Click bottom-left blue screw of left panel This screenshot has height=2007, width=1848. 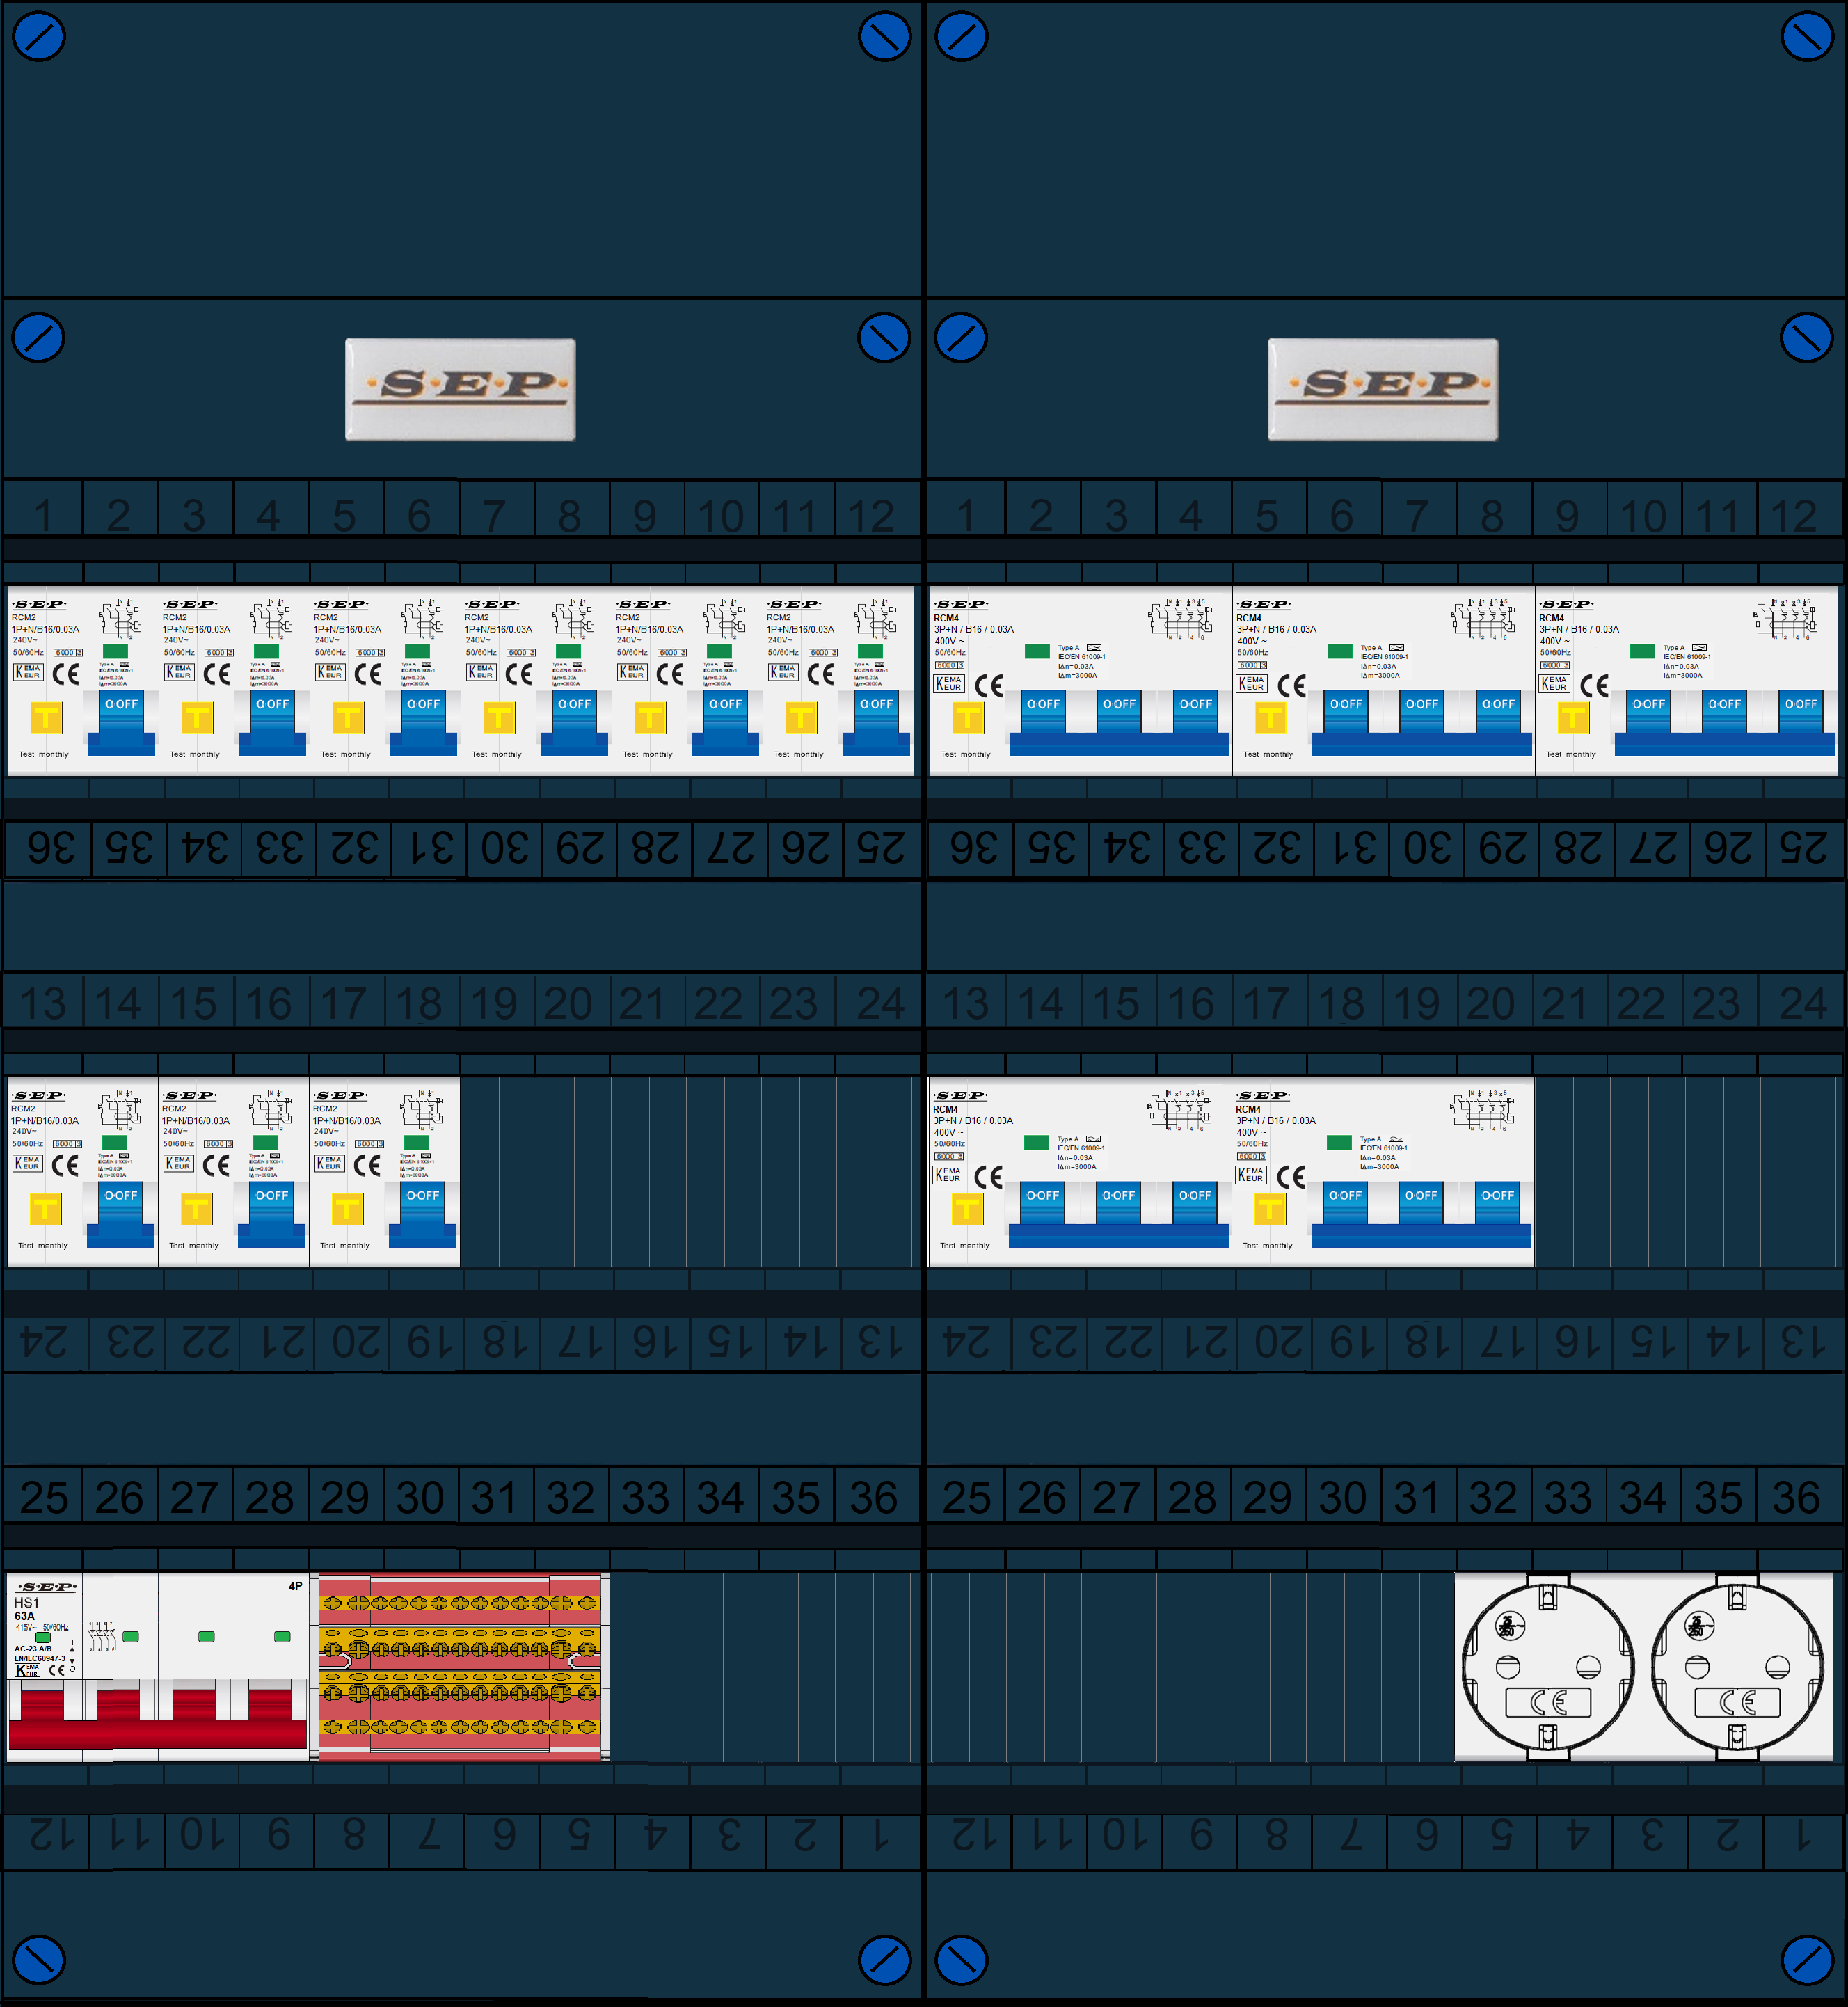pos(39,1959)
